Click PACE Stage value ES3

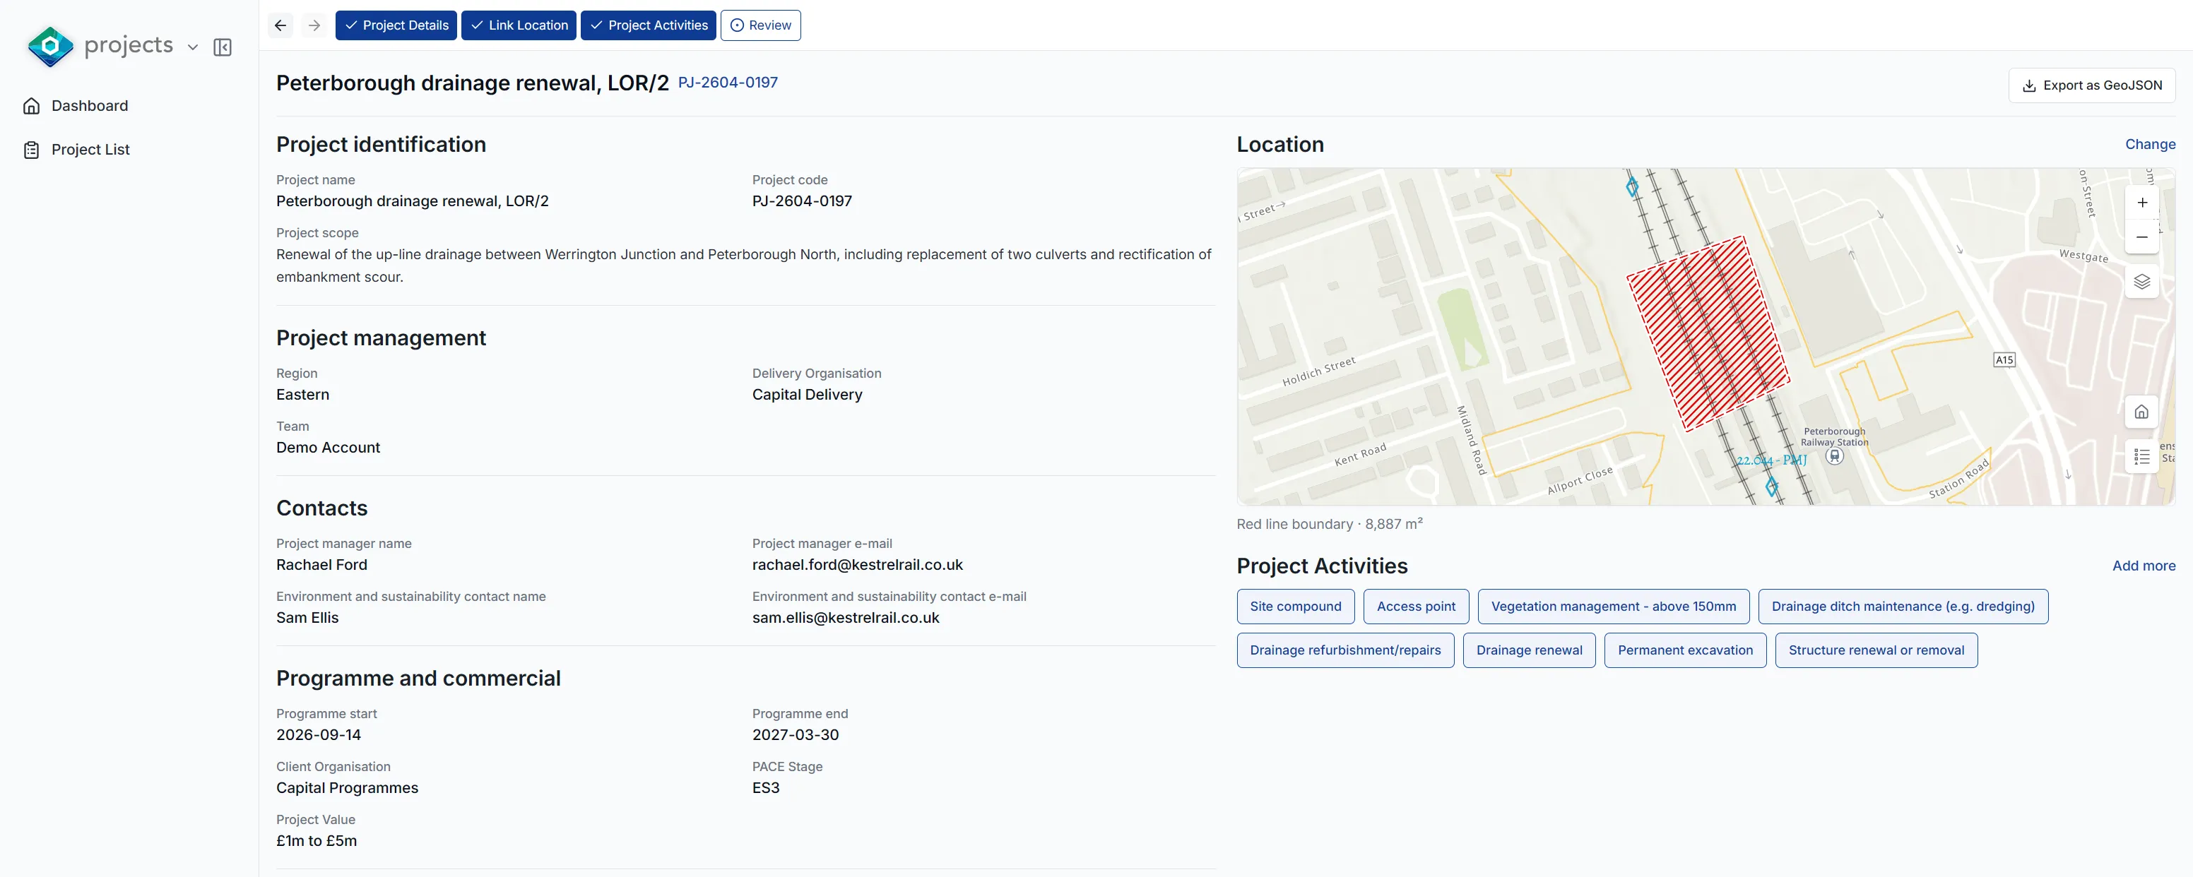tap(765, 789)
